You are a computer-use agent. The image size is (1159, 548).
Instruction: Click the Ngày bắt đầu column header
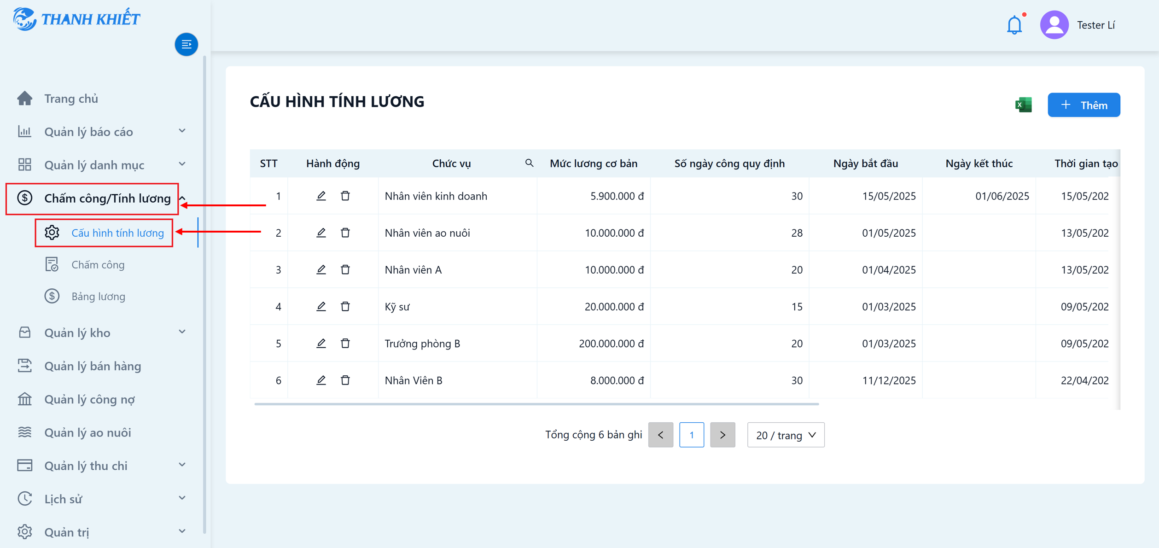(865, 163)
